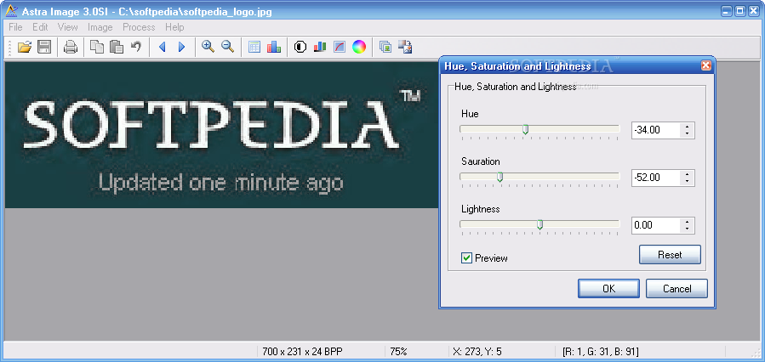Go to the next image with the right arrow
The width and height of the screenshot is (765, 362).
(181, 47)
